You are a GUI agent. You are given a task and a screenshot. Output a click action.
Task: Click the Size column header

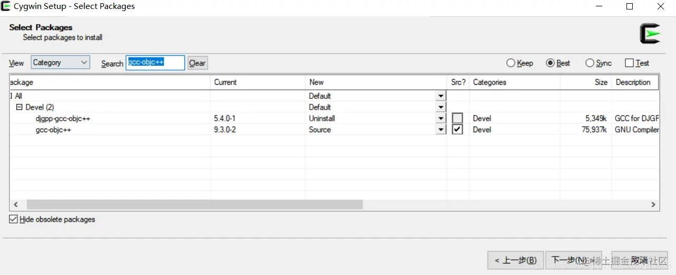point(586,83)
